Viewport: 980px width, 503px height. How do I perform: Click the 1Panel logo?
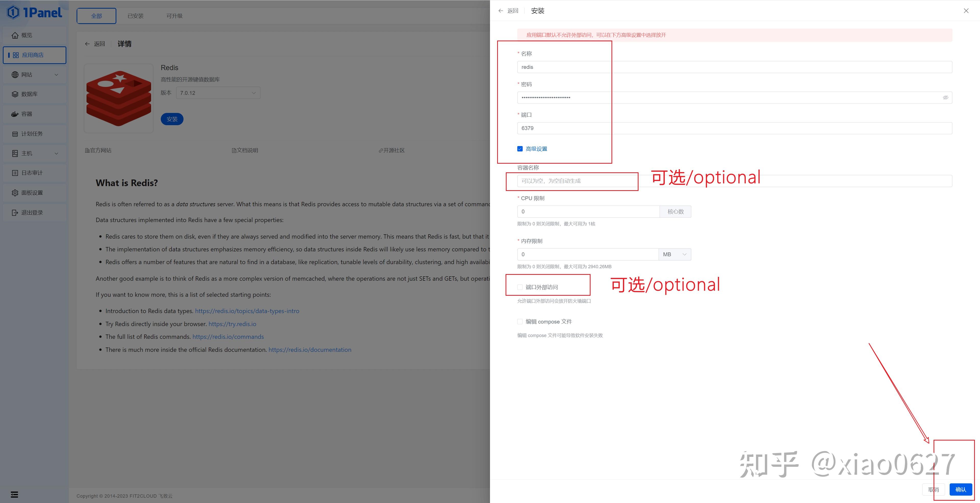(x=34, y=12)
